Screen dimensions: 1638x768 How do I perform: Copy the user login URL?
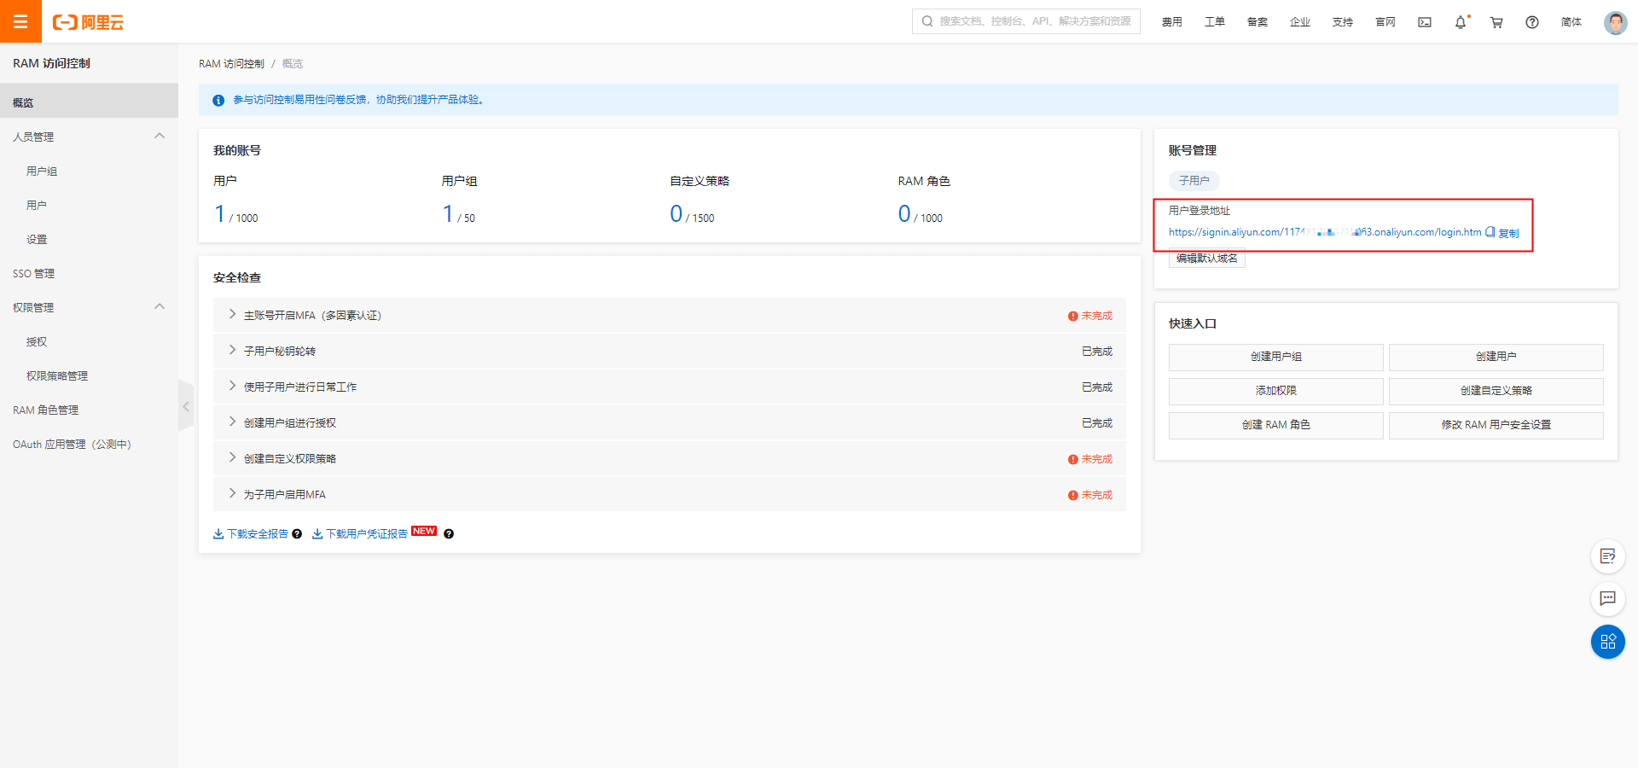[1507, 233]
